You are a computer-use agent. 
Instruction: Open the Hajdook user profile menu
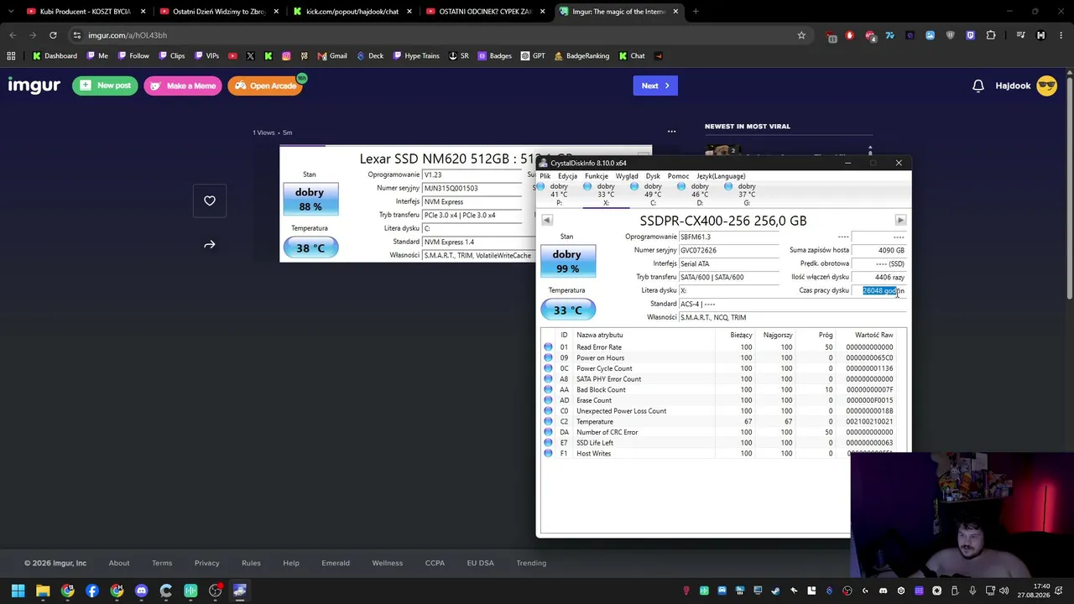tap(1025, 86)
